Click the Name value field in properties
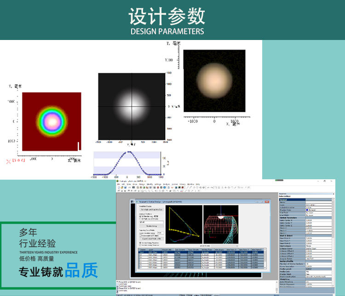 pyautogui.click(x=319, y=202)
